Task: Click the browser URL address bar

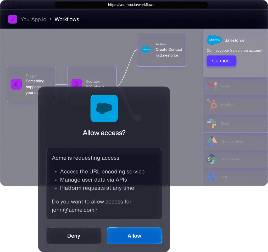Action: click(x=131, y=5)
